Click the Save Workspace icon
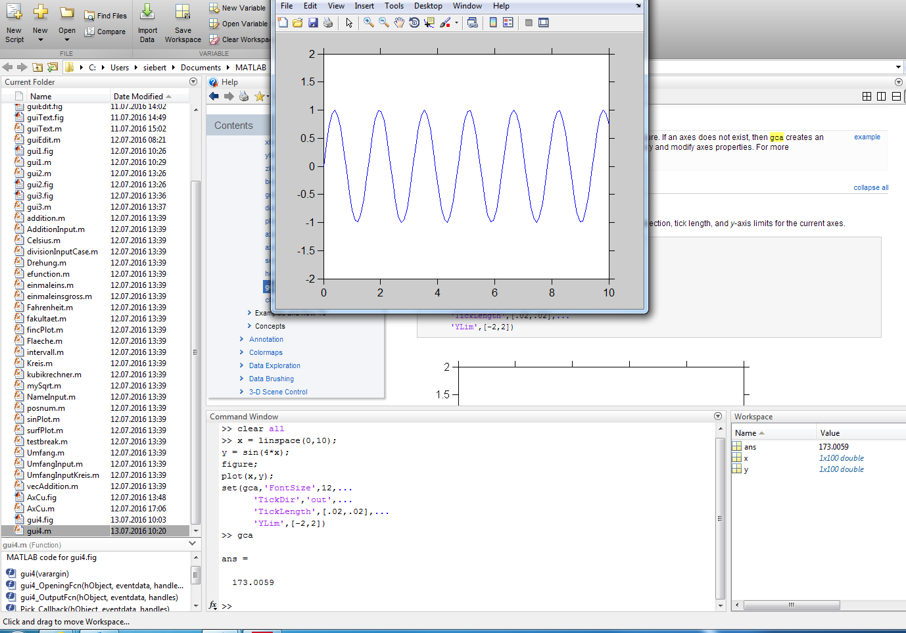 tap(183, 22)
